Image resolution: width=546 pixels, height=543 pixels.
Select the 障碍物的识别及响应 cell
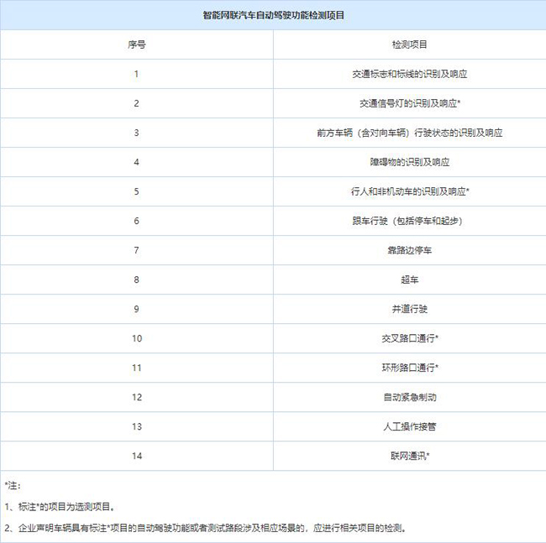(x=409, y=162)
